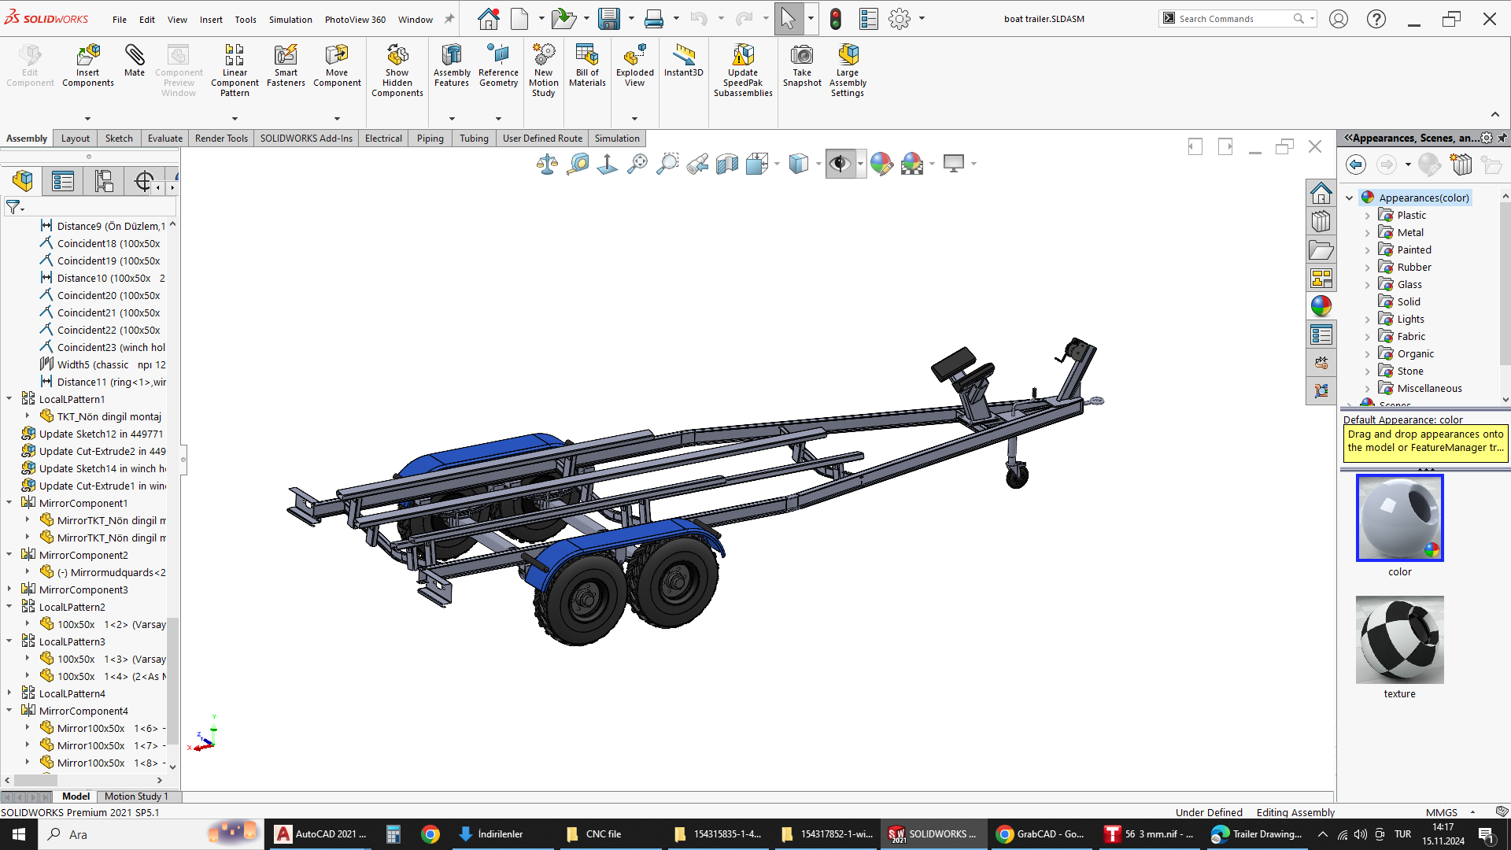Open Bill of Materials tool

[x=587, y=56]
